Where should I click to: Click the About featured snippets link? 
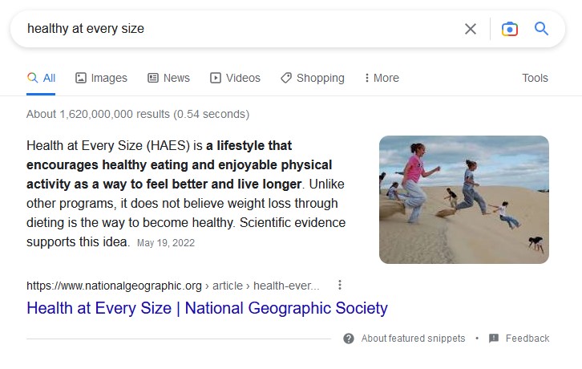click(x=413, y=339)
